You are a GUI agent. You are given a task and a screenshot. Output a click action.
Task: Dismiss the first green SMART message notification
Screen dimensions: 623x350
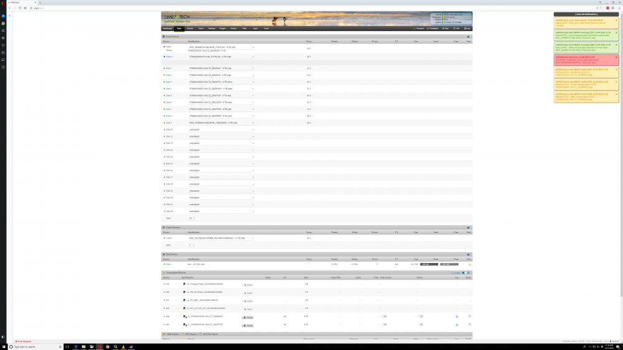[616, 32]
